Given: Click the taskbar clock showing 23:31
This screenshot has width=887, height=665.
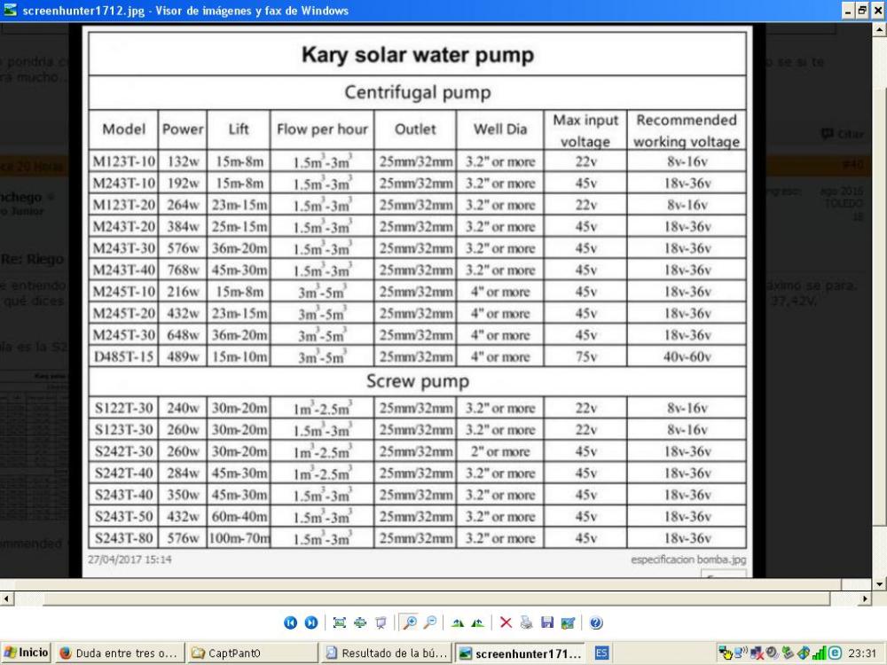Looking at the screenshot, I should (862, 653).
